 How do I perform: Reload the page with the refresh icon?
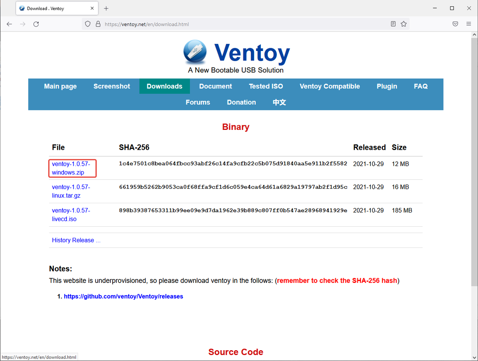click(36, 24)
